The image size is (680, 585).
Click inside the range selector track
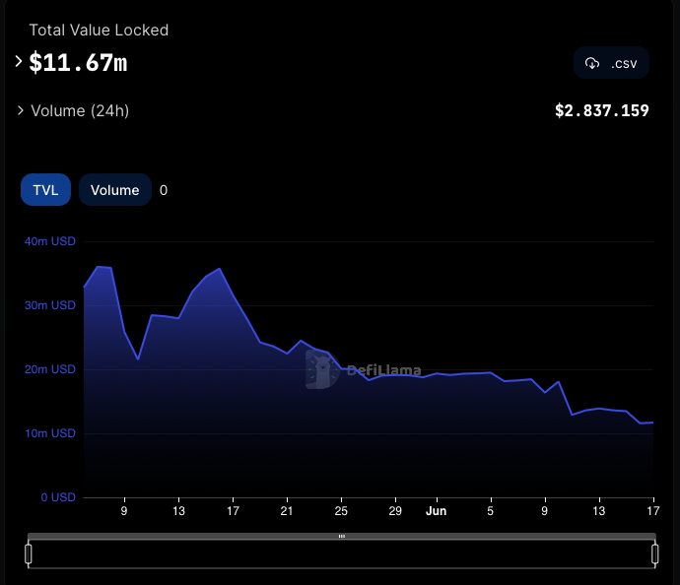[342, 553]
